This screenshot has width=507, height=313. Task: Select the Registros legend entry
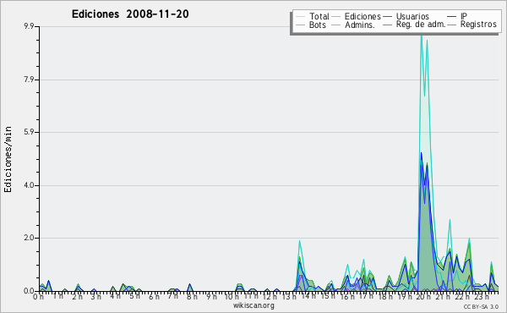click(478, 25)
